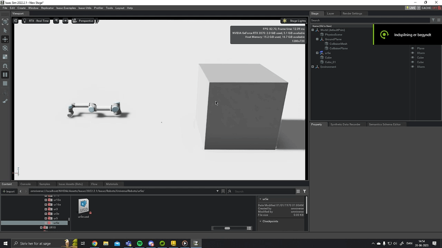This screenshot has height=248, width=442.
Task: Toggle visibility of the Cube prim
Action: [x=412, y=57]
